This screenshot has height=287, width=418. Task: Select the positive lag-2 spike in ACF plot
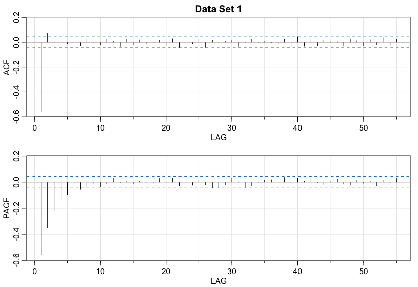pyautogui.click(x=47, y=38)
